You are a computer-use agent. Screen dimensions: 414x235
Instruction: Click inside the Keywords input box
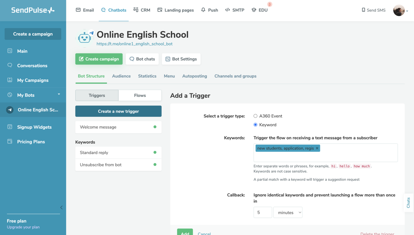[x=326, y=153]
